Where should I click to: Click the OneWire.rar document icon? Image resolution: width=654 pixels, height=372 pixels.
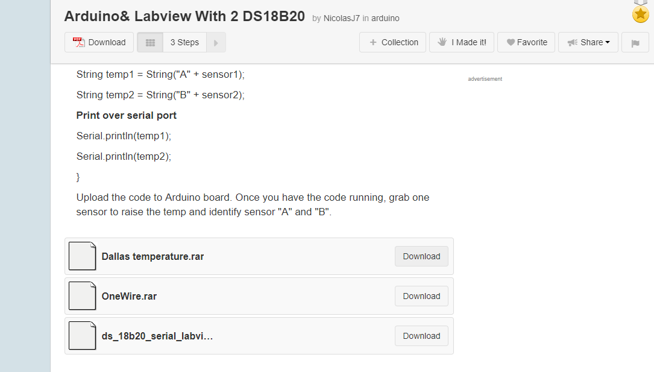point(82,295)
